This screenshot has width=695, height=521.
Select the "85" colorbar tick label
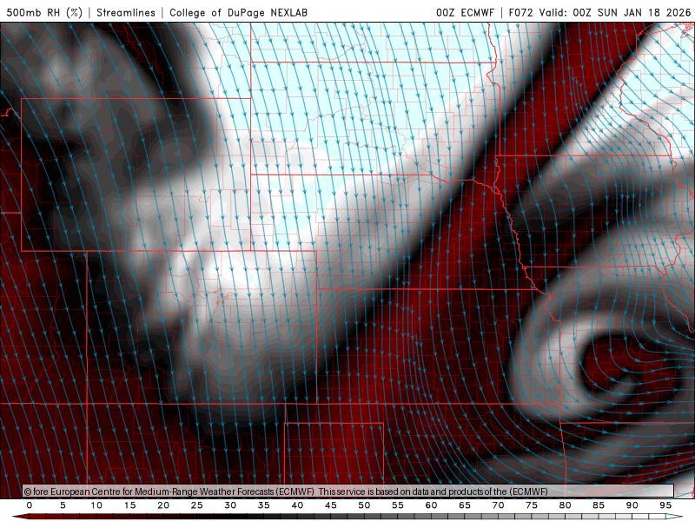[599, 505]
